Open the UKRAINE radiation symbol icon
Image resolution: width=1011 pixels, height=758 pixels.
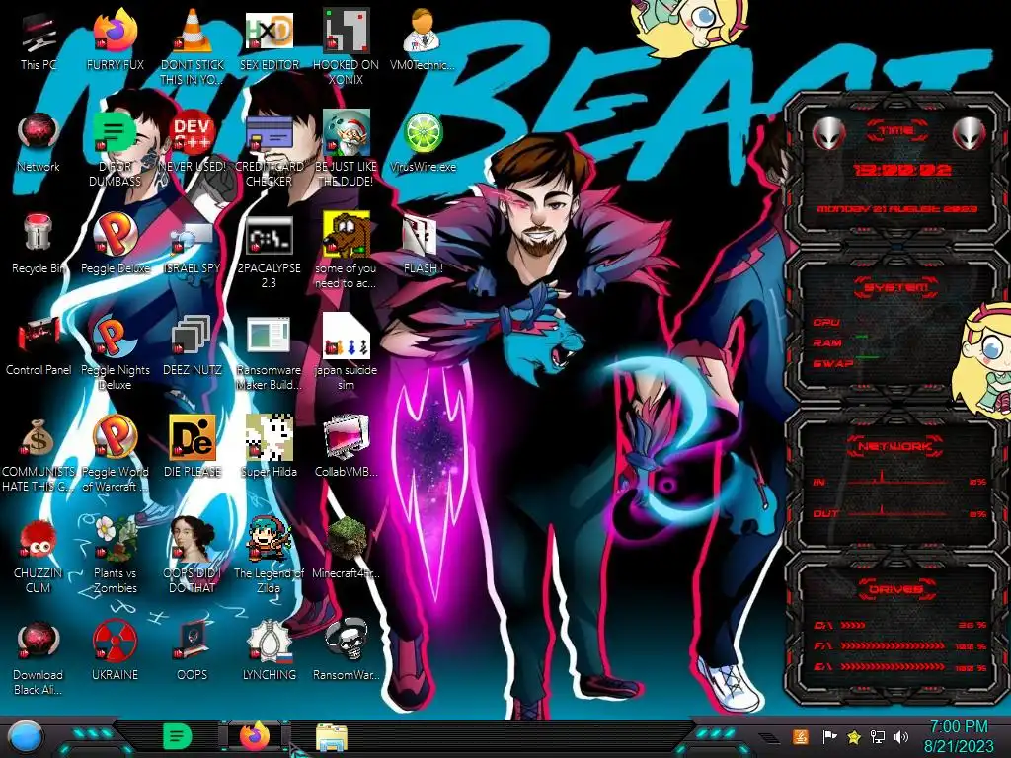tap(115, 651)
